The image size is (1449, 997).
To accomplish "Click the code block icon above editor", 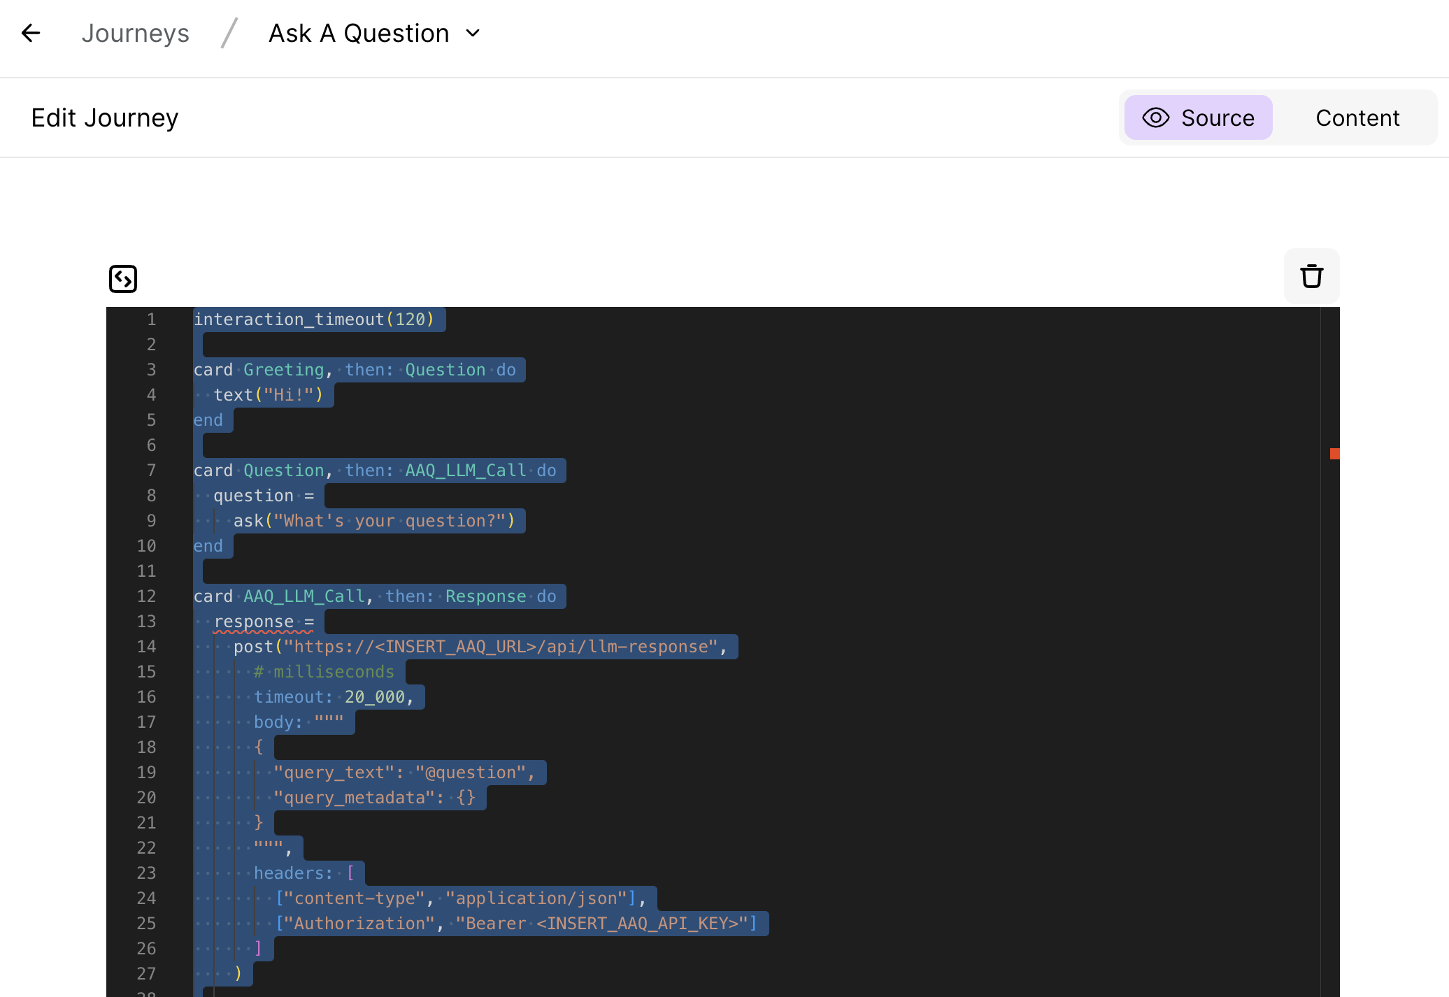I will pos(123,278).
